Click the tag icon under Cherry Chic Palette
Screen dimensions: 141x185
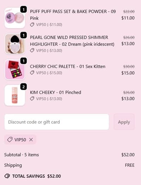32,73
